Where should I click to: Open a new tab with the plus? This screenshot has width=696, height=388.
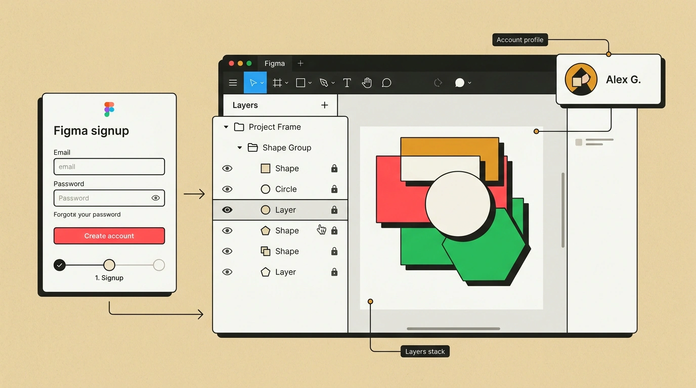click(x=300, y=63)
